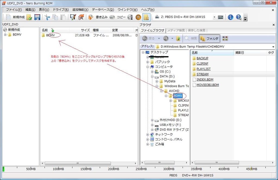The width and height of the screenshot is (278, 180).
Task: Open the forward history dropdown arrow
Action: pyautogui.click(x=172, y=38)
